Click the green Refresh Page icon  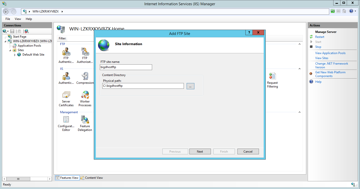(333, 11)
